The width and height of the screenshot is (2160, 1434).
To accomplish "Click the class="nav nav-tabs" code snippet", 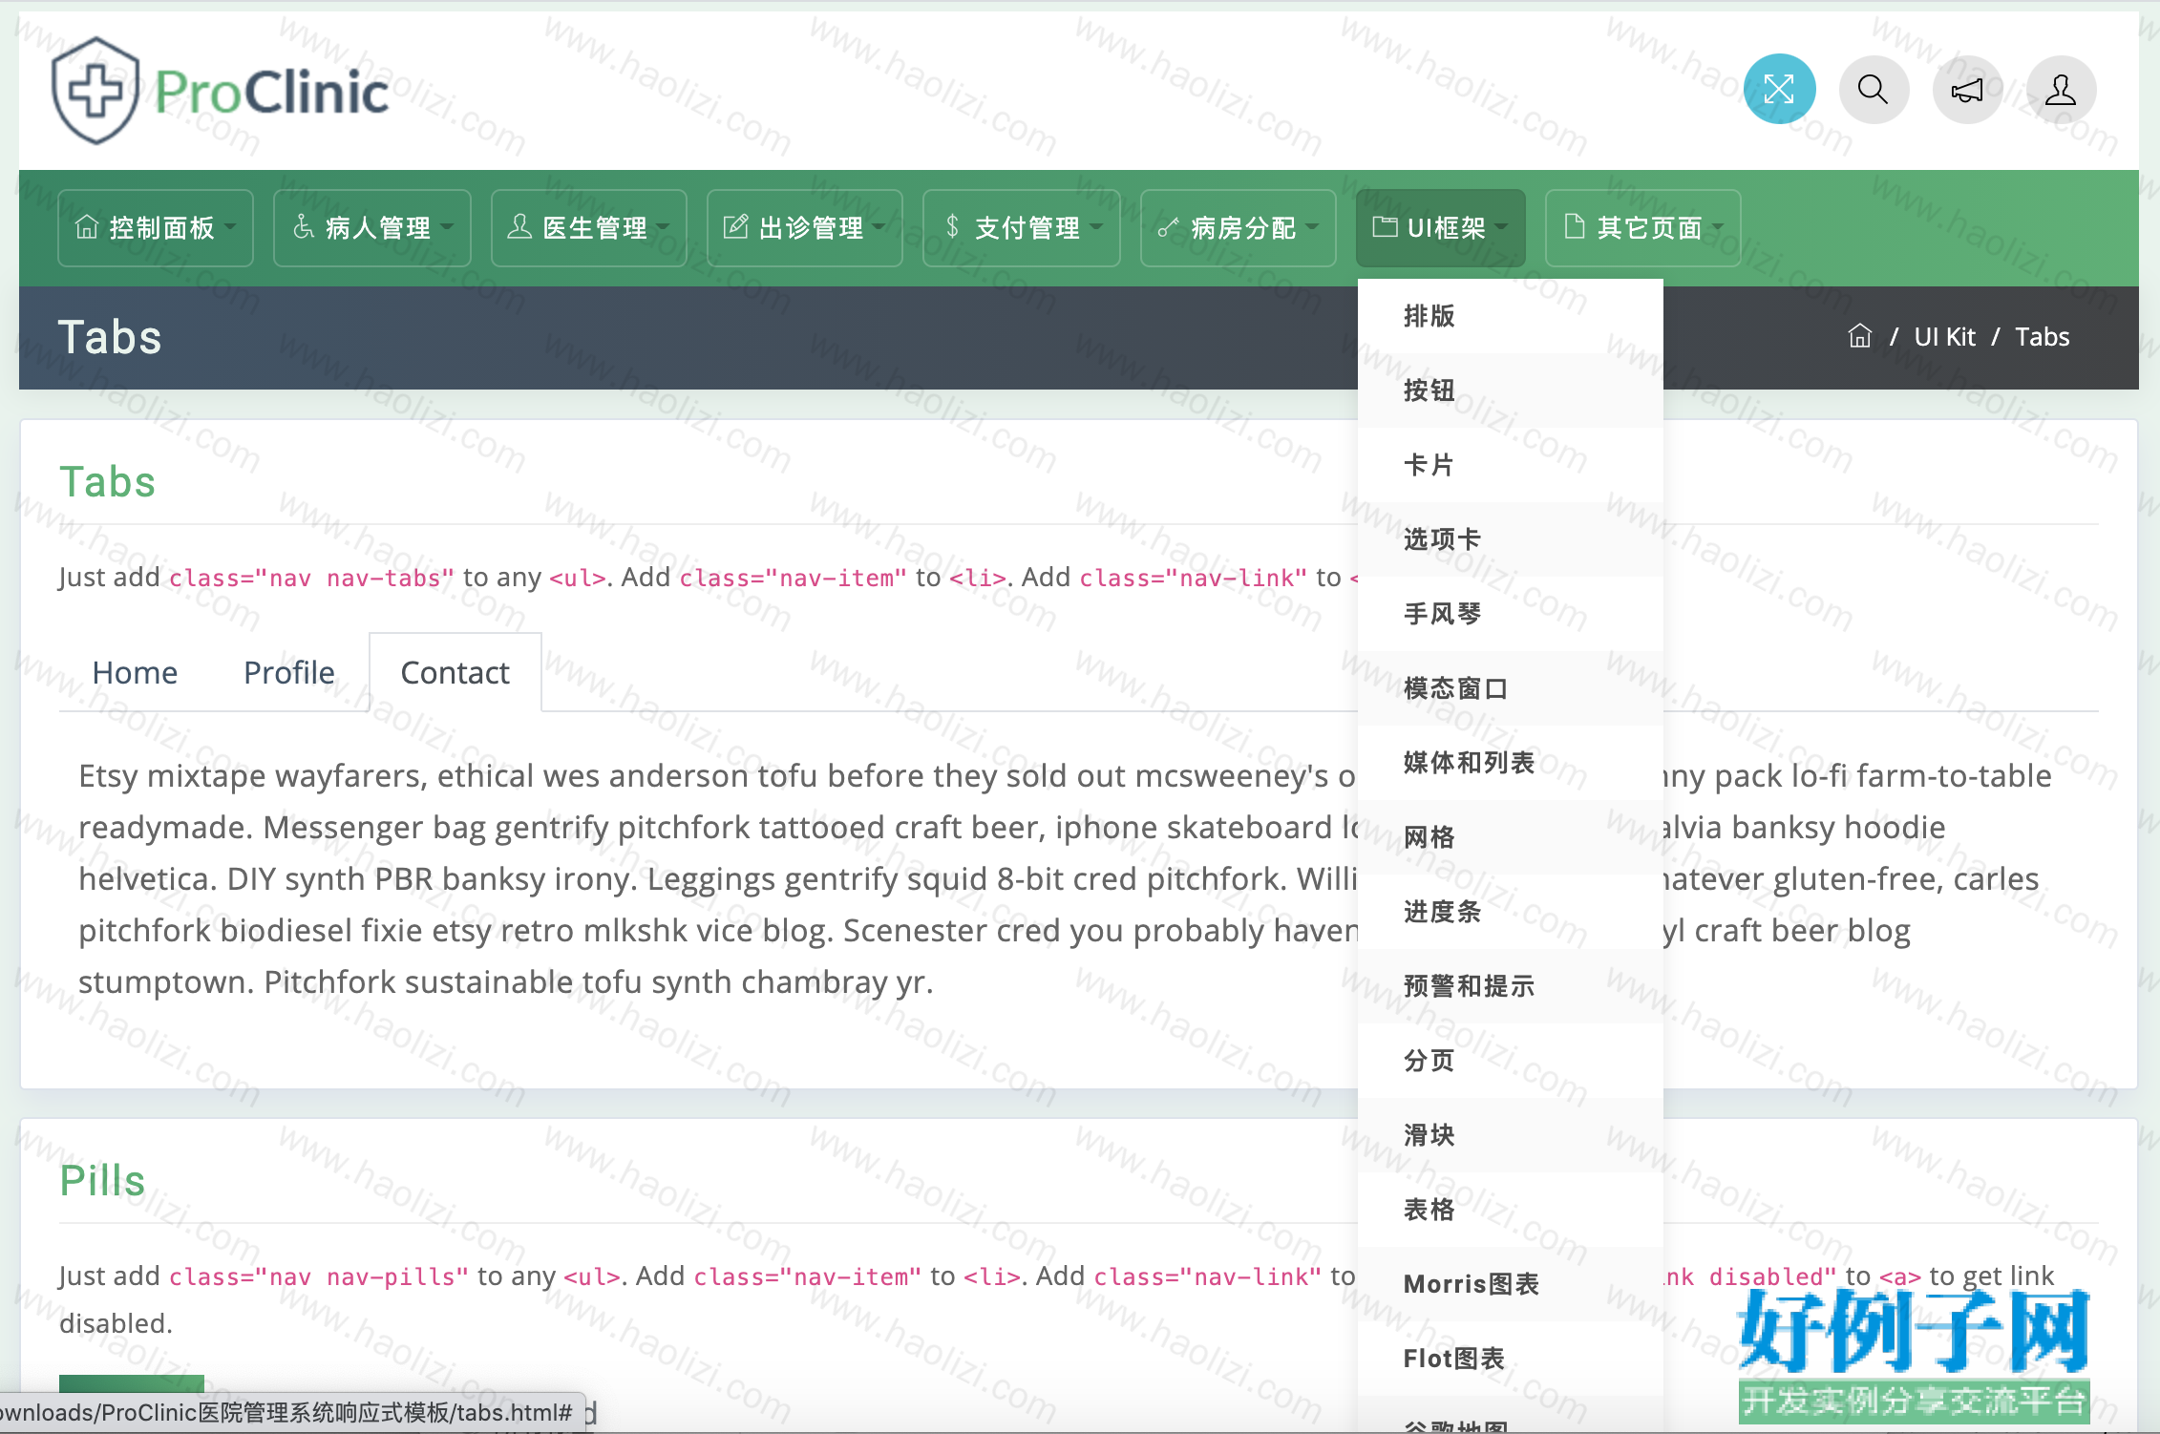I will click(x=311, y=578).
